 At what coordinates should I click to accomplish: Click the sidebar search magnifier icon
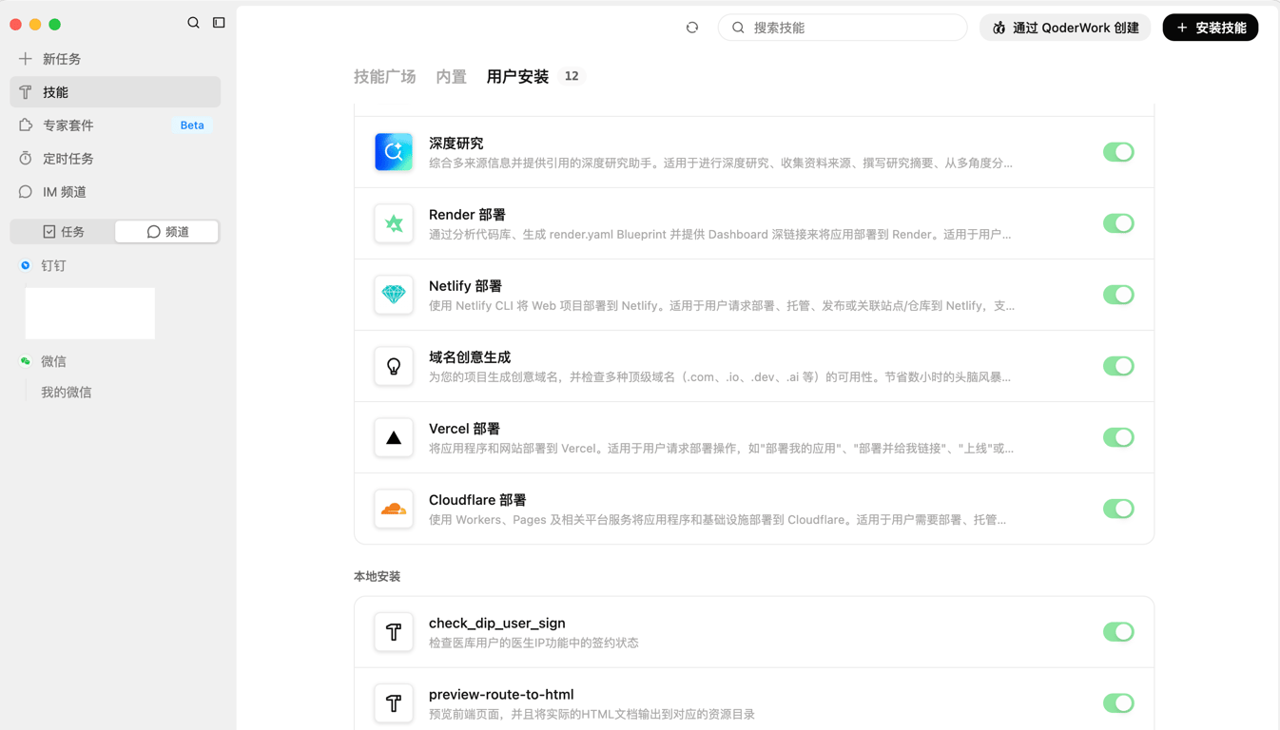coord(193,23)
